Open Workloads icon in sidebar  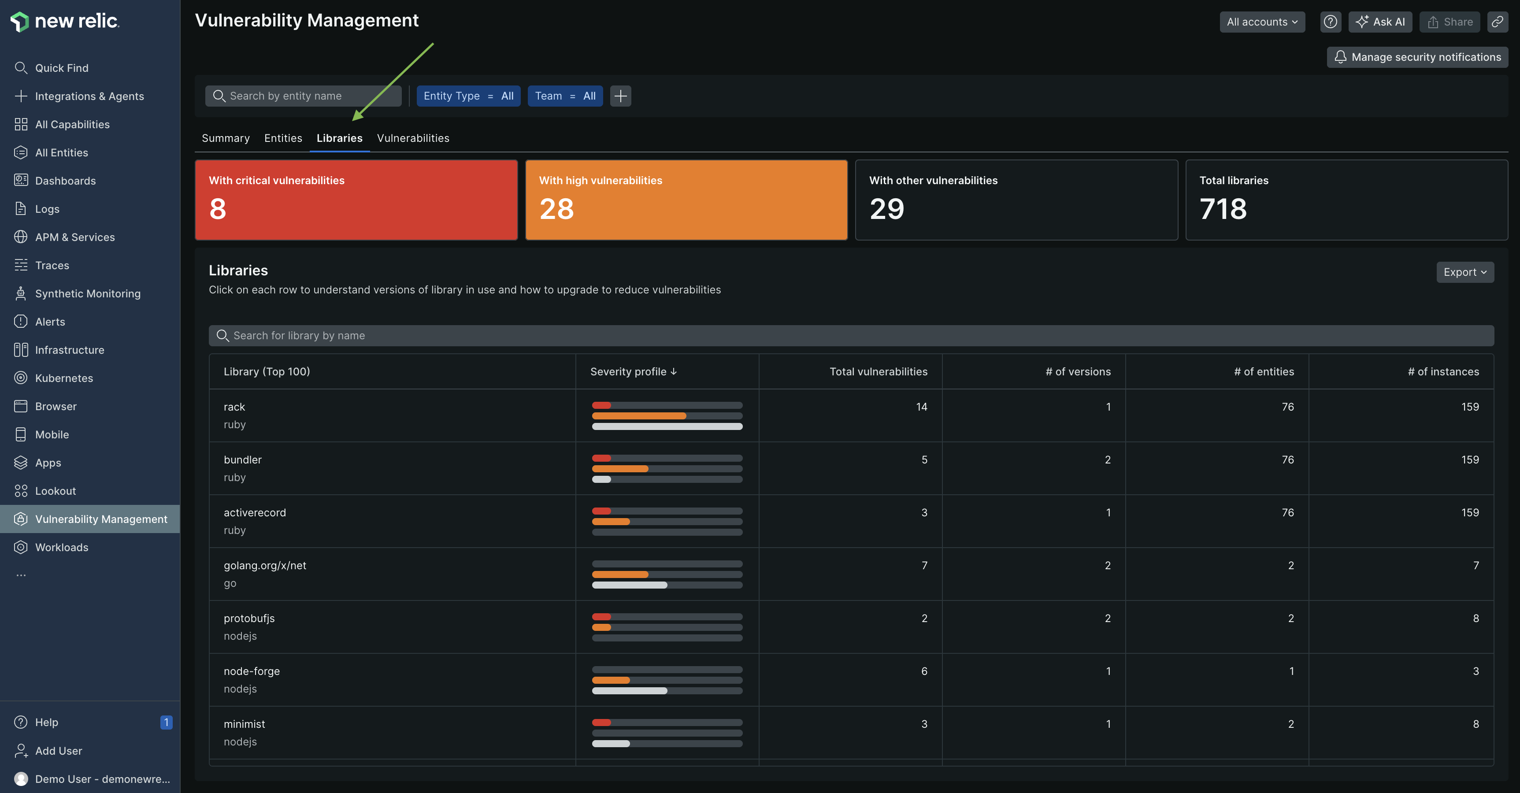coord(21,548)
